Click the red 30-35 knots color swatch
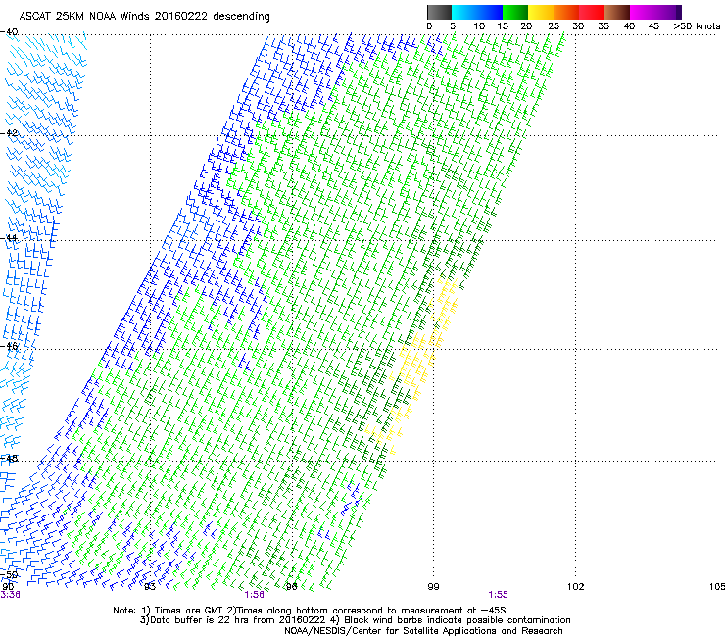Viewport: 725px width, 637px height. [x=592, y=12]
